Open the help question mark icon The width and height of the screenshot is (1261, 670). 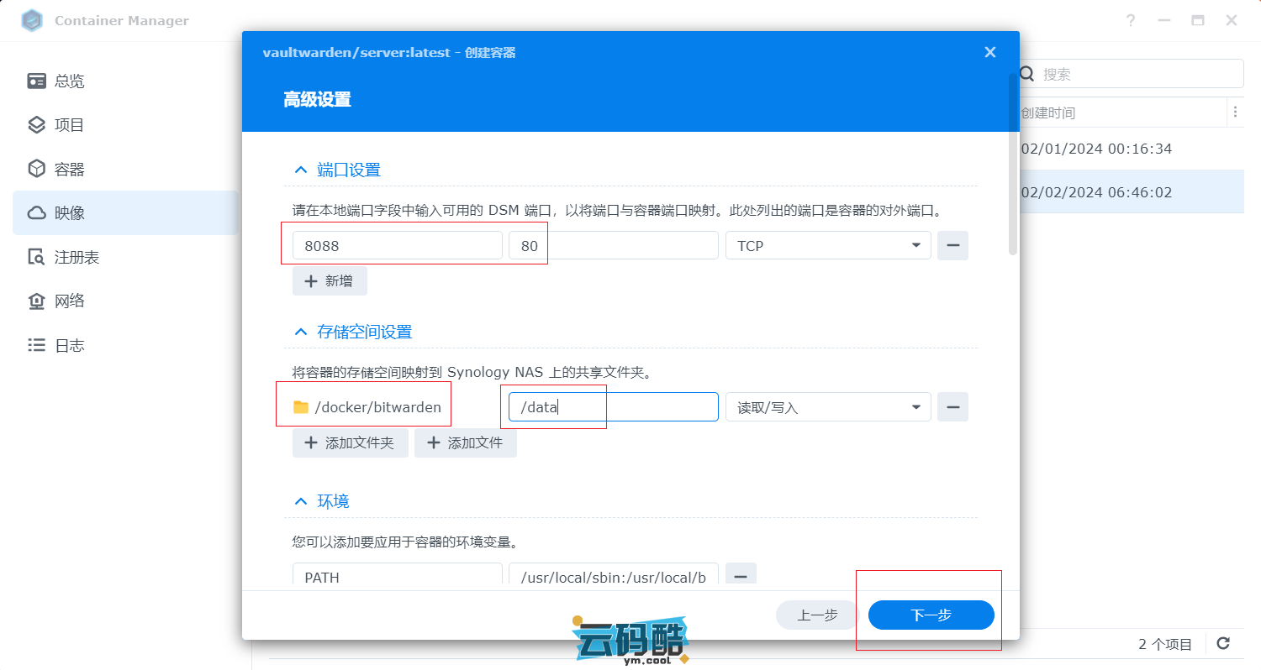click(x=1131, y=21)
